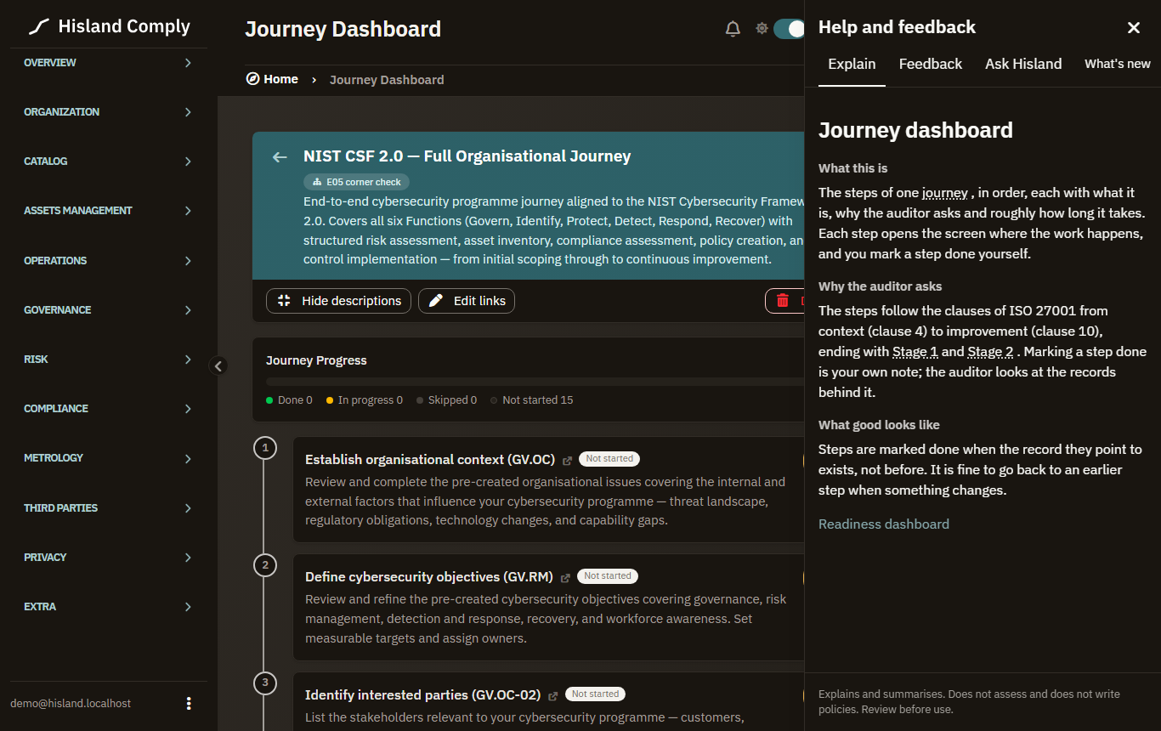
Task: Expand the ORGANIZATION section chevron
Action: coord(188,112)
